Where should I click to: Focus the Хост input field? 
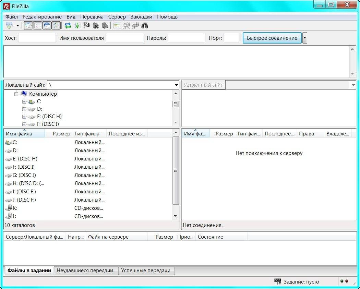pos(37,38)
